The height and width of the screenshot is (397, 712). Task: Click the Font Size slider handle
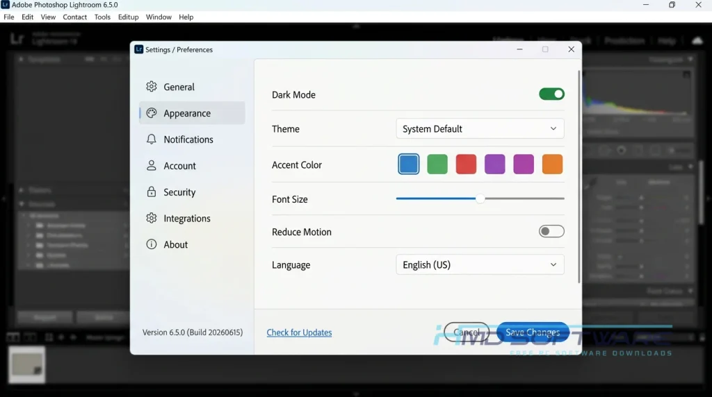(x=480, y=198)
